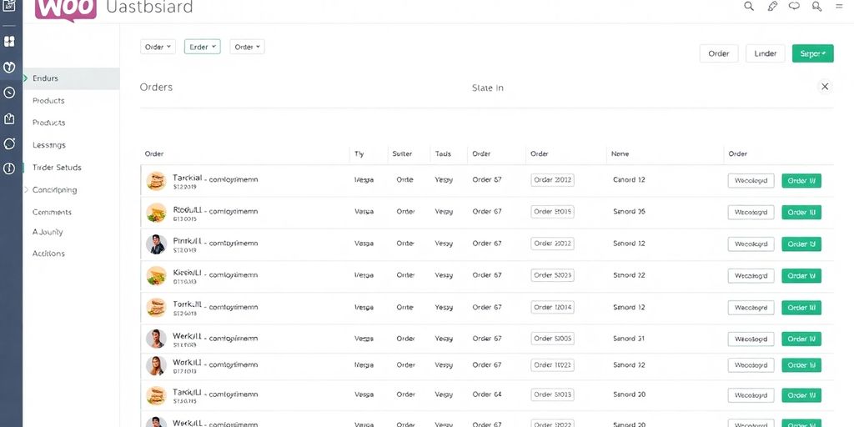Viewport: 854px width, 427px height.
Task: Open the Work/Ll row woman avatar
Action: click(156, 365)
